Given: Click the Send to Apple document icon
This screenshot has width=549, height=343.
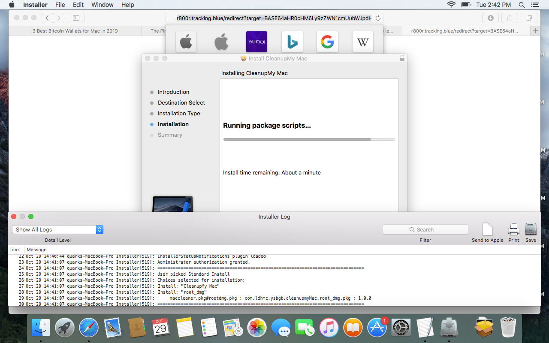Looking at the screenshot, I should (488, 230).
